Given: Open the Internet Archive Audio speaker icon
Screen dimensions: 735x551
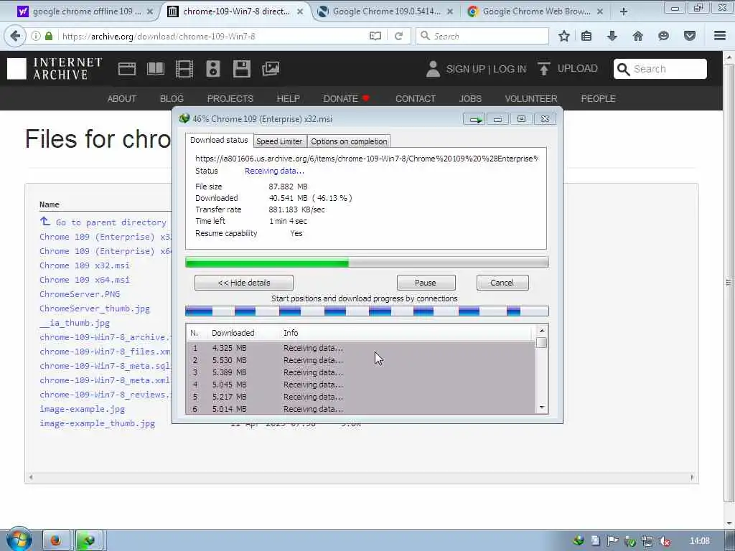Looking at the screenshot, I should pyautogui.click(x=212, y=69).
